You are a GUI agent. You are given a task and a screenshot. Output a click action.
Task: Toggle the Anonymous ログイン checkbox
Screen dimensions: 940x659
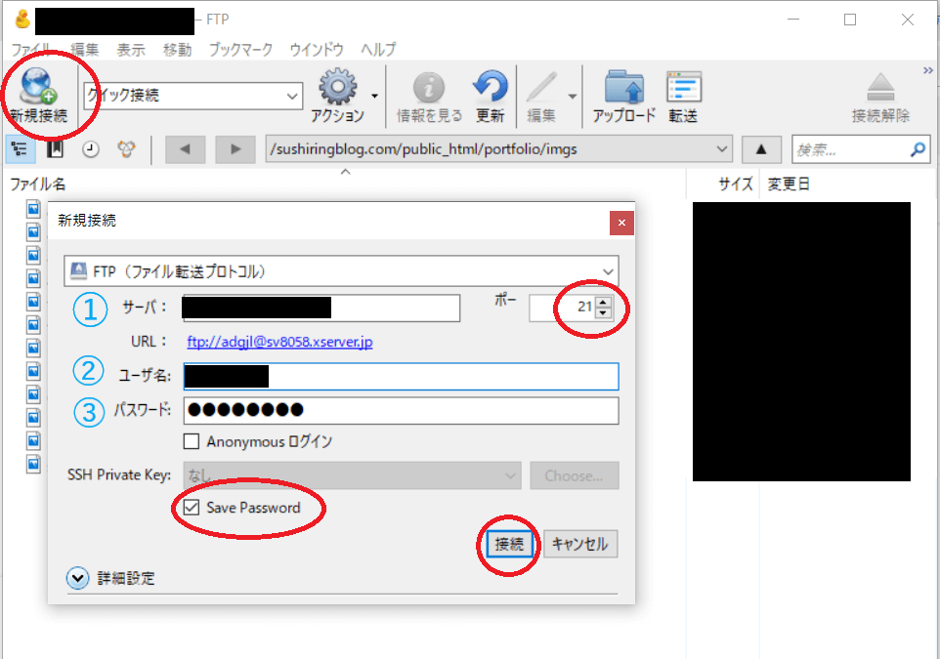[192, 441]
